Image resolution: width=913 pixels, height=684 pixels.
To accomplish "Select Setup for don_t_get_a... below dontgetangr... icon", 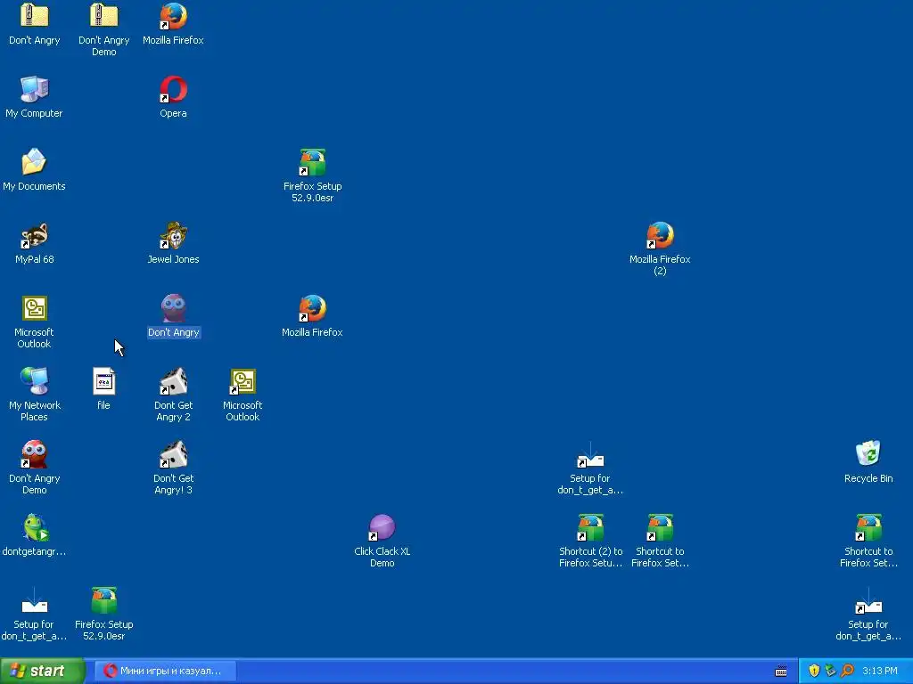I will pos(35,601).
